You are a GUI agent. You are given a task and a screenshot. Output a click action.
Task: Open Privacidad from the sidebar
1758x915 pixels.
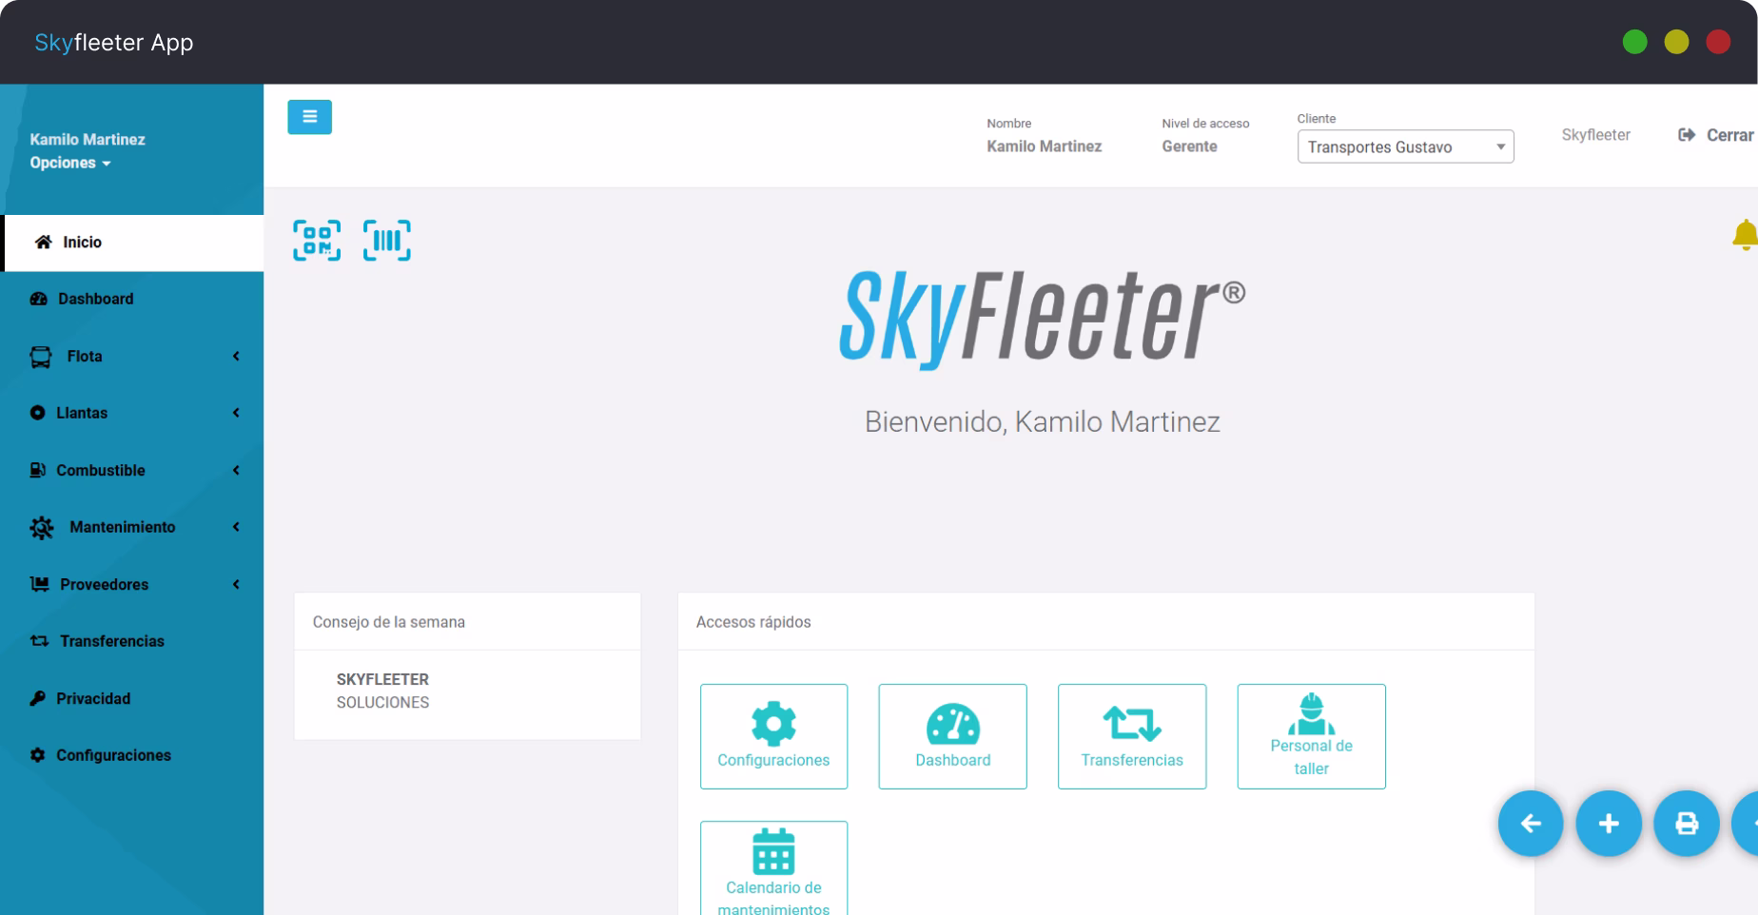pos(93,698)
